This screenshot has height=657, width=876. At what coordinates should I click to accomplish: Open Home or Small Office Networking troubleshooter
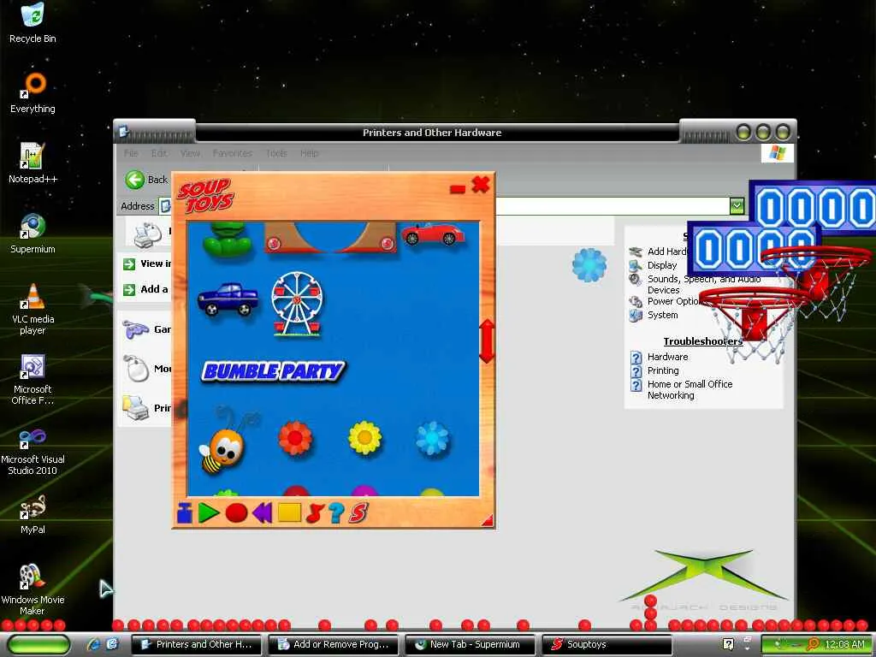coord(690,389)
